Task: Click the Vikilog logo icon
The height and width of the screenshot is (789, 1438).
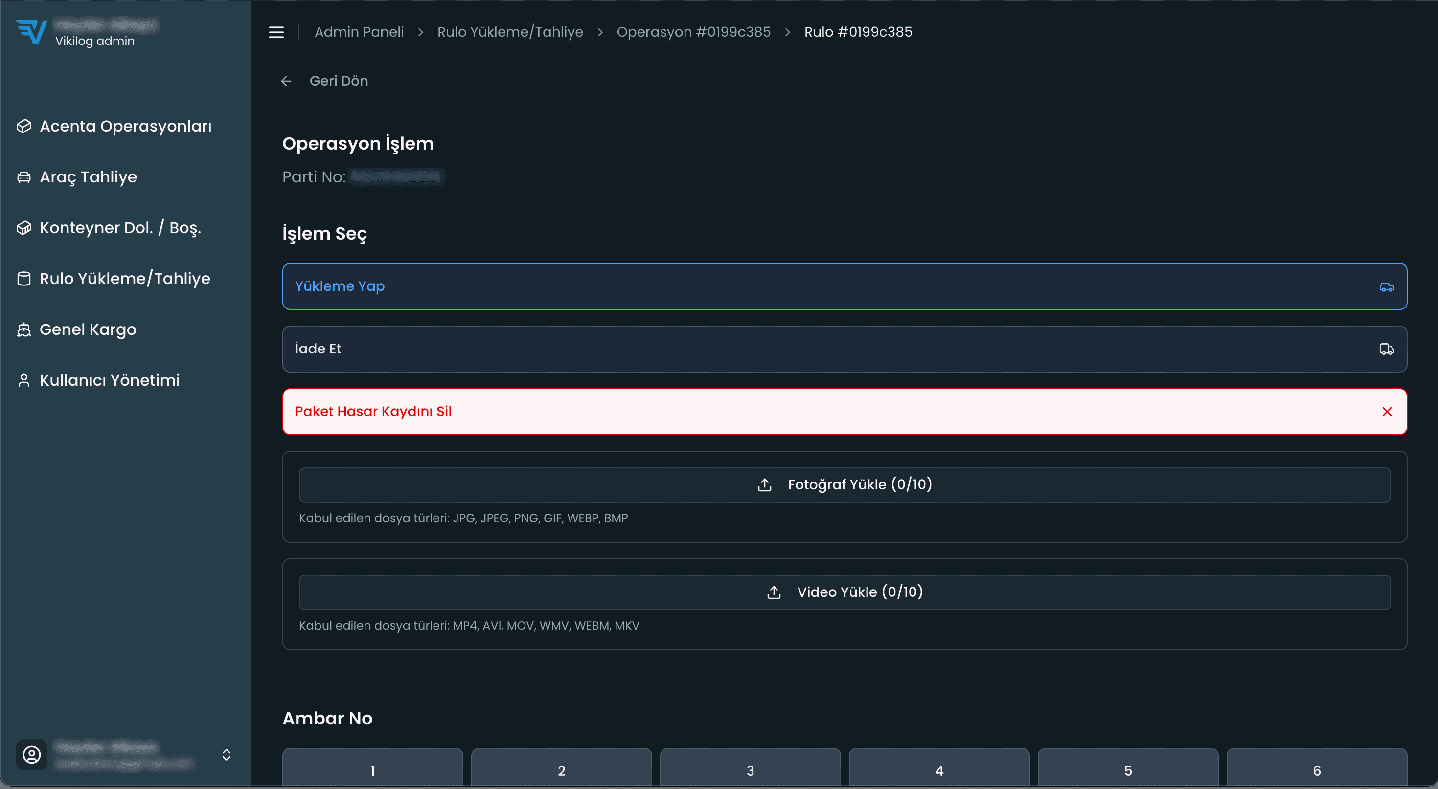Action: (32, 32)
